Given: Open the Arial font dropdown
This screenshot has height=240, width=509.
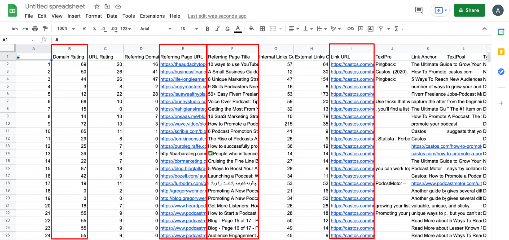Looking at the screenshot, I should click(x=156, y=29).
